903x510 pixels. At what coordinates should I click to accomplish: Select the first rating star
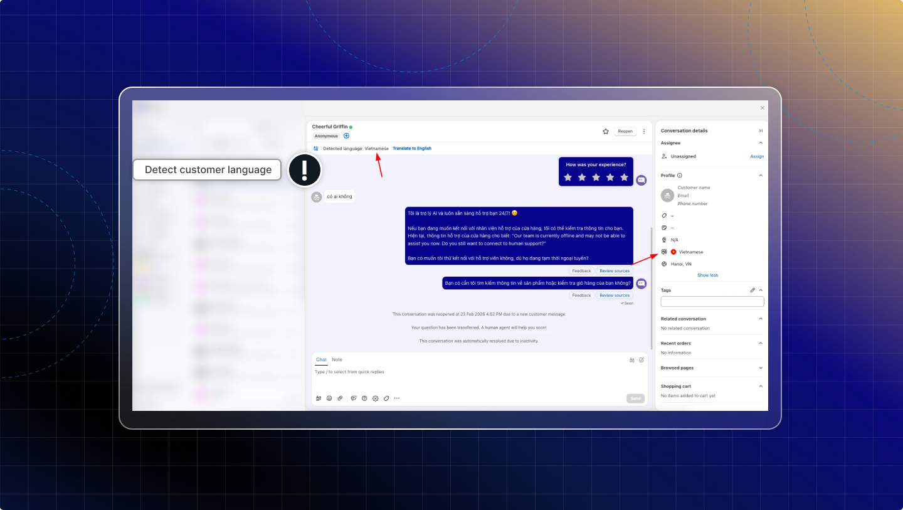click(x=568, y=178)
